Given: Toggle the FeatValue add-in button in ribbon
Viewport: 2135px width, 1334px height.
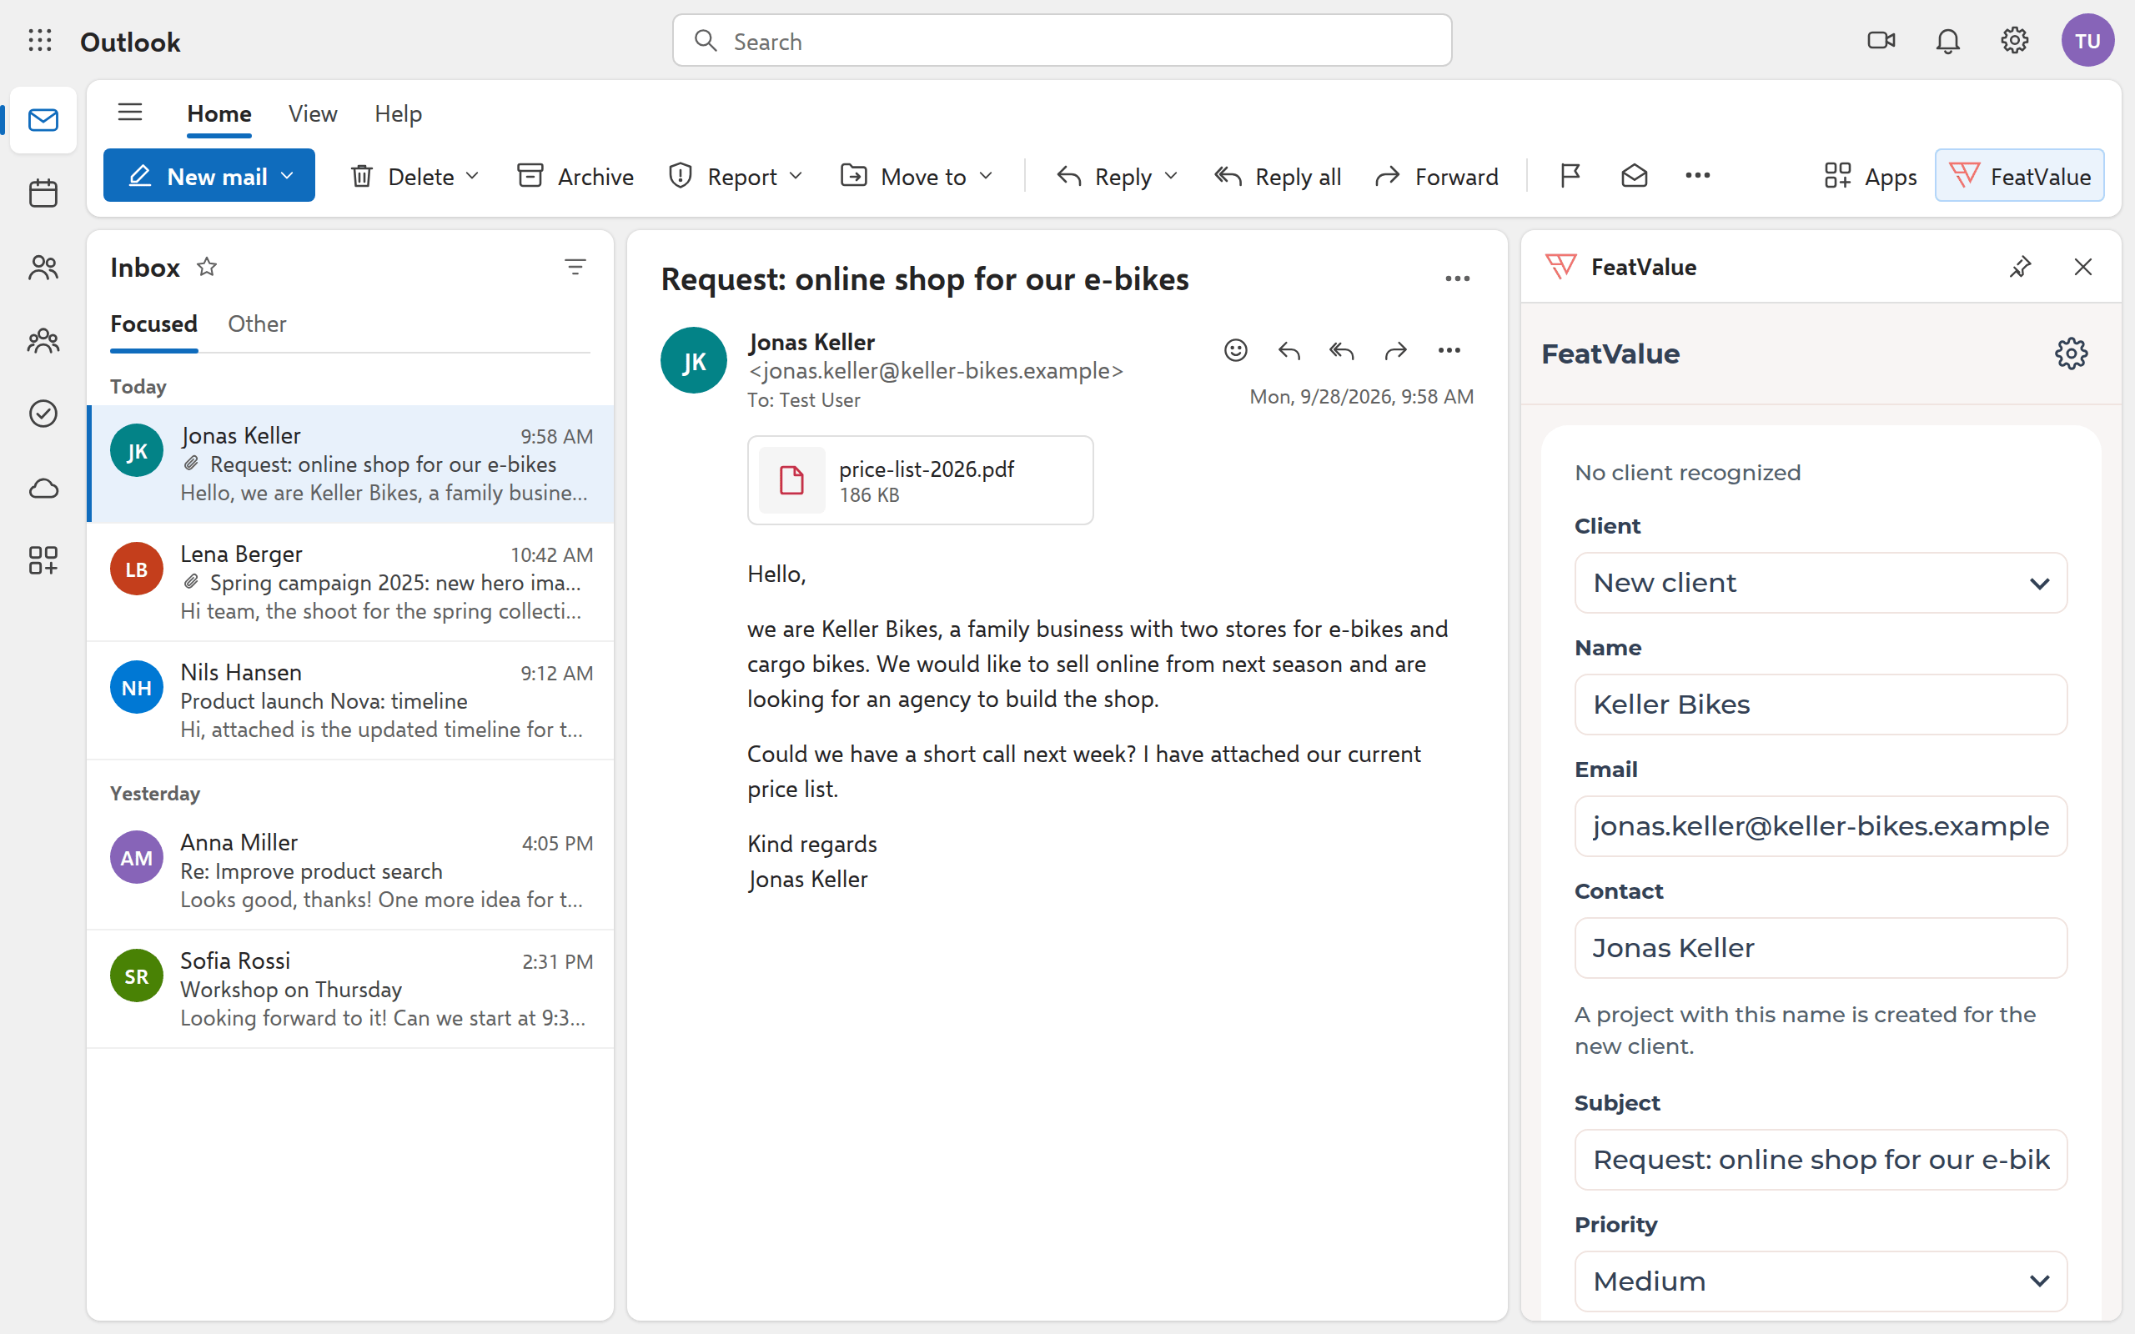Looking at the screenshot, I should pyautogui.click(x=2019, y=176).
